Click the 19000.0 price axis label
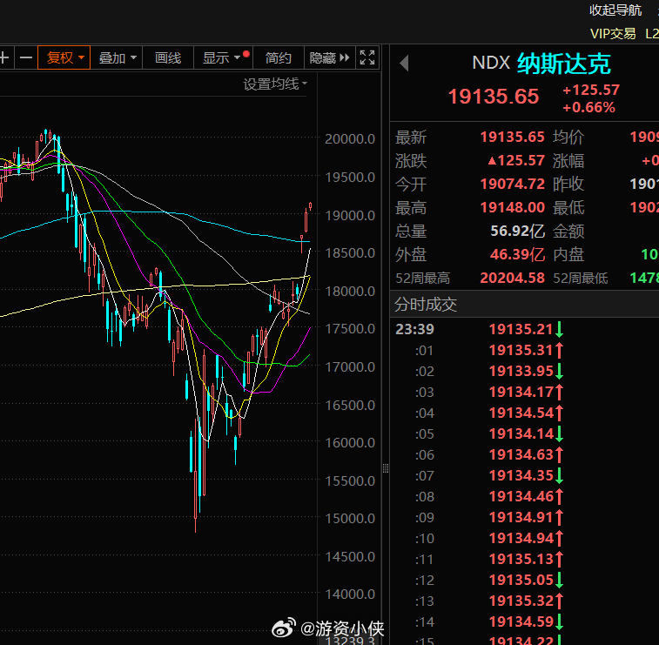The image size is (659, 645). tap(350, 216)
